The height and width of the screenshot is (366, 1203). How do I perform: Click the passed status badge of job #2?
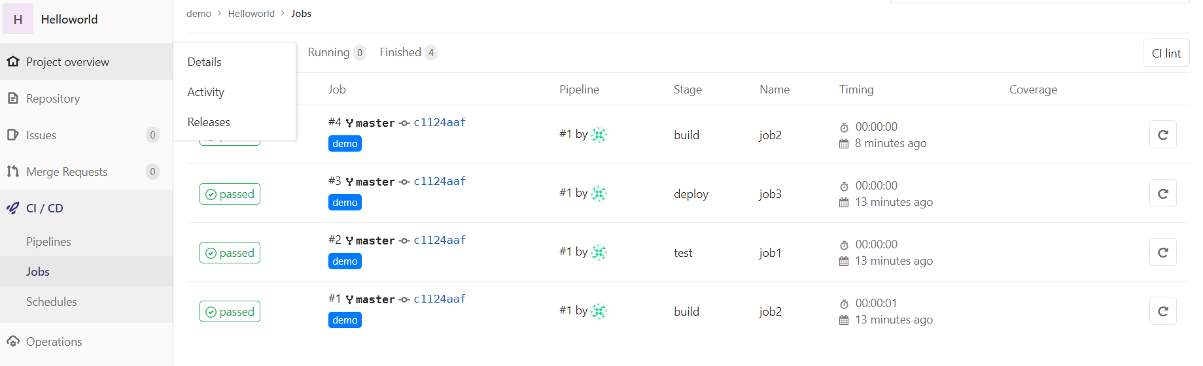click(x=230, y=253)
